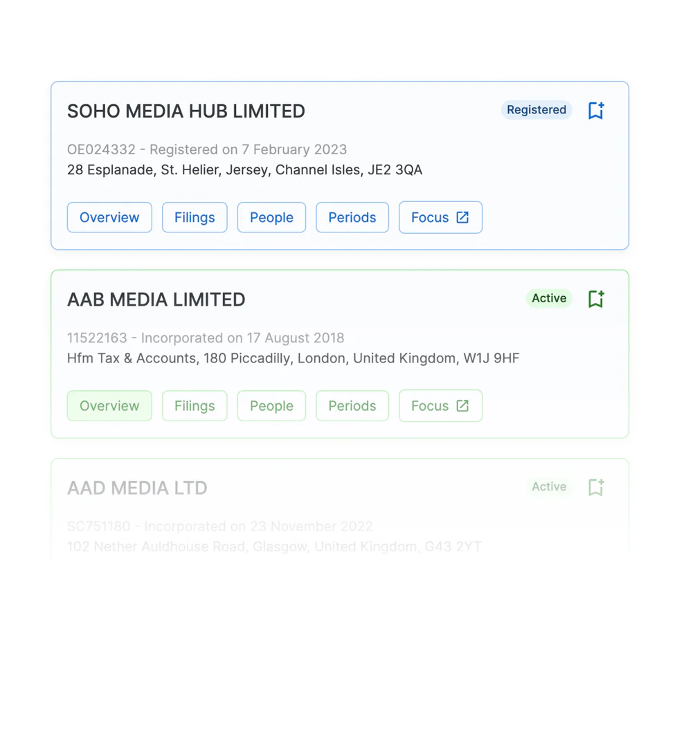Open the People tab on SOHO card
Screen dimensions: 677x747
click(x=271, y=217)
